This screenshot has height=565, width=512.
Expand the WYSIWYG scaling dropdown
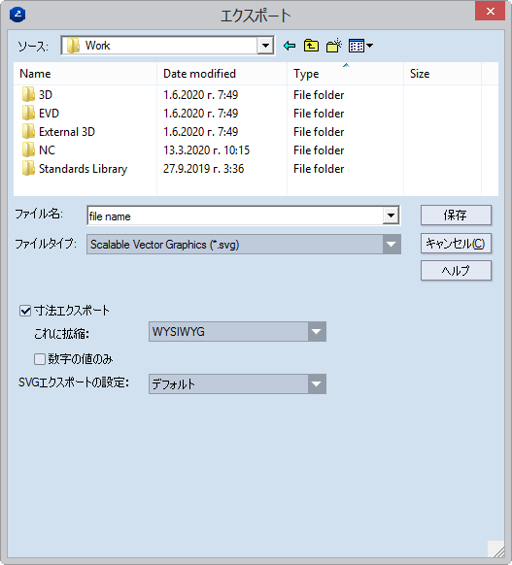[x=317, y=331]
